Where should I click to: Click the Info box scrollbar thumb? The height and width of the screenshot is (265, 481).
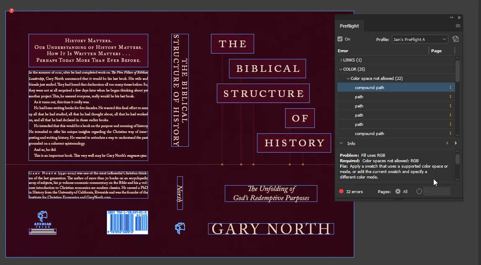point(458,159)
